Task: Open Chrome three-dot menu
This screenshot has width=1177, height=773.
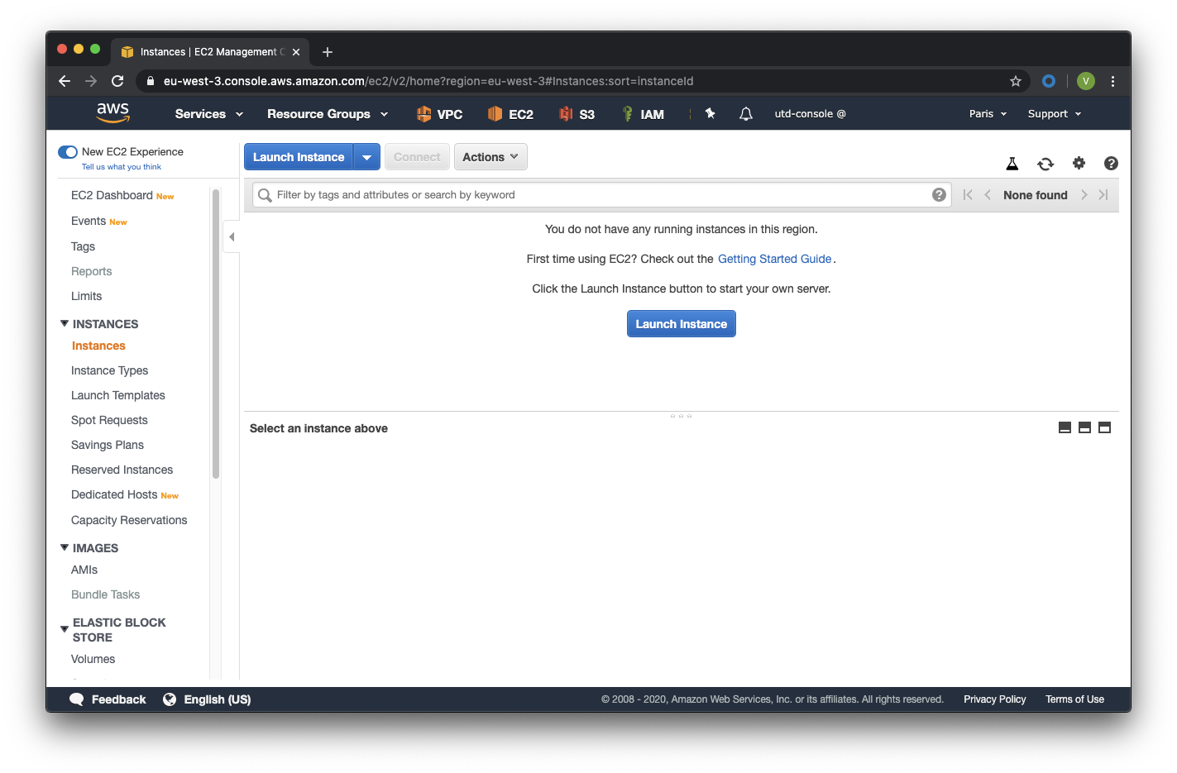Action: (x=1112, y=81)
